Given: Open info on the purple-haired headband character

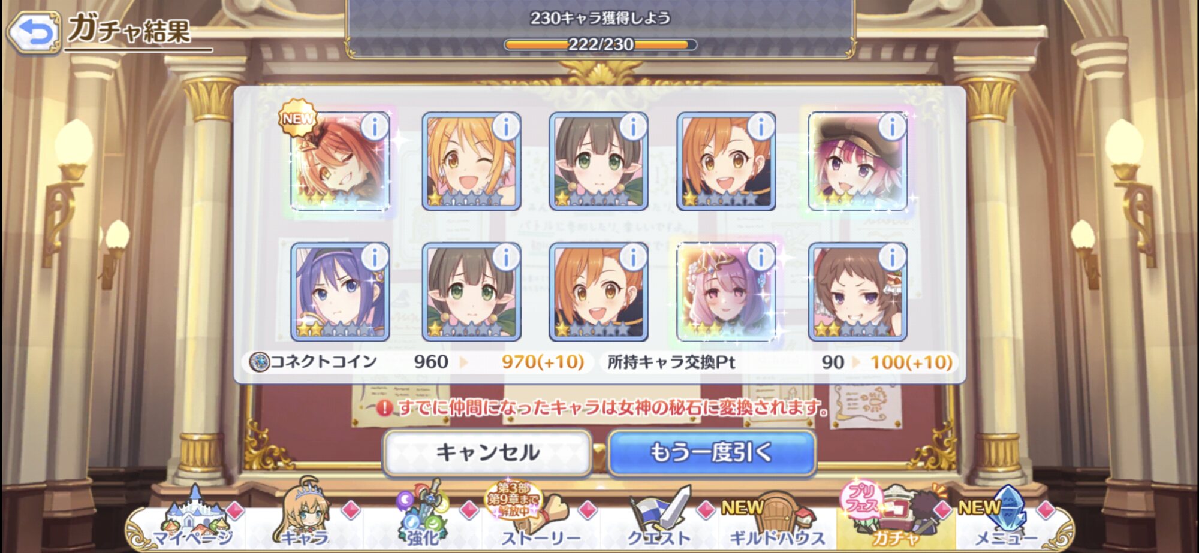Looking at the screenshot, I should (x=375, y=258).
